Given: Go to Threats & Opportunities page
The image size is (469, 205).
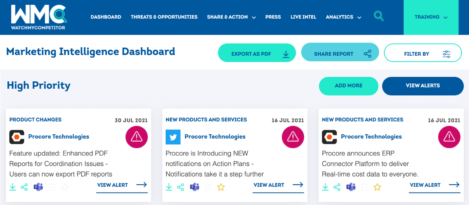Looking at the screenshot, I should click(164, 17).
